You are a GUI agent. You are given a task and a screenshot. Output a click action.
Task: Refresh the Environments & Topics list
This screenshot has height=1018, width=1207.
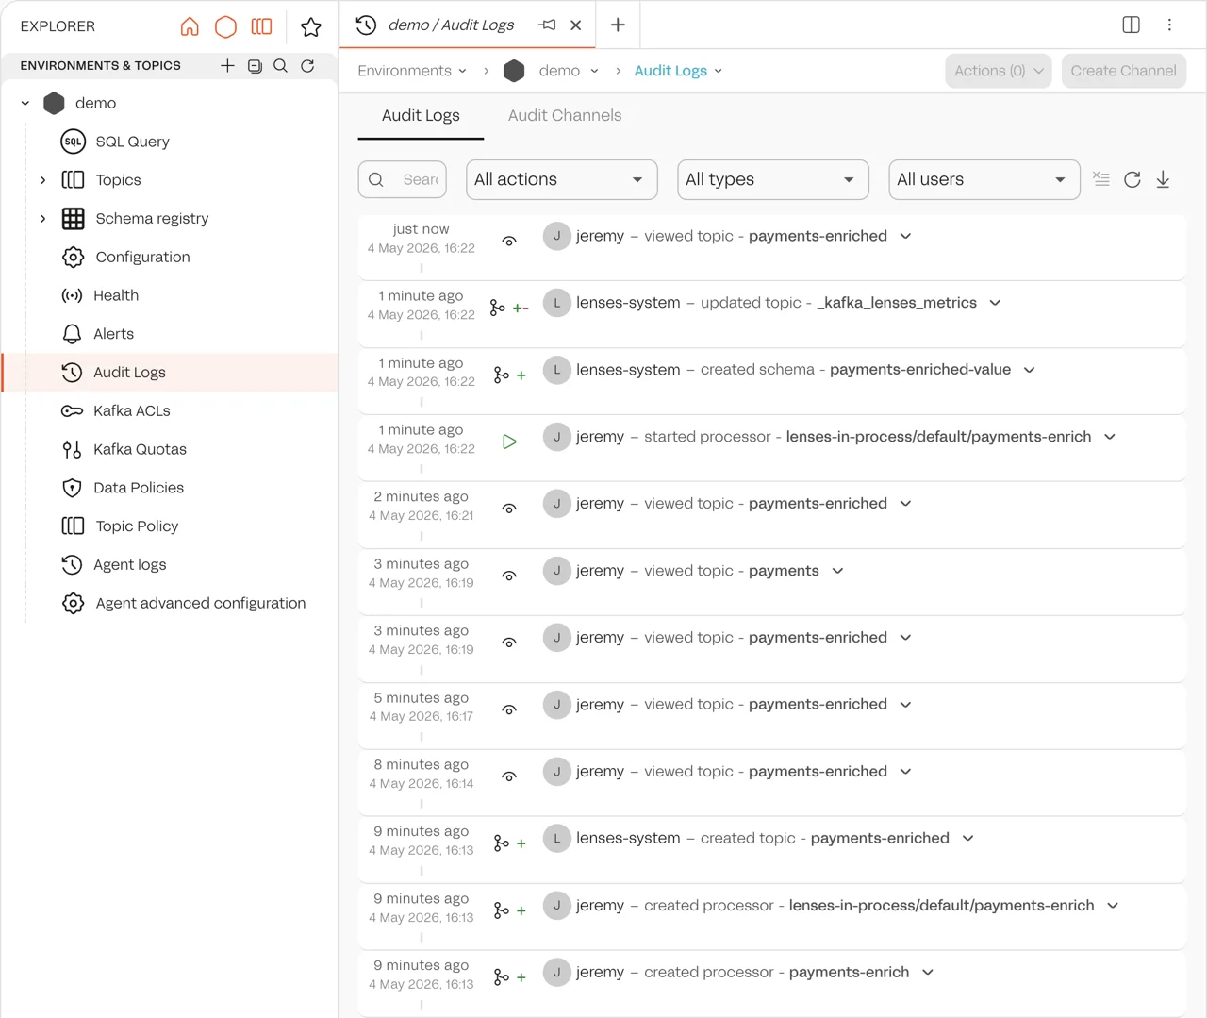pos(307,66)
